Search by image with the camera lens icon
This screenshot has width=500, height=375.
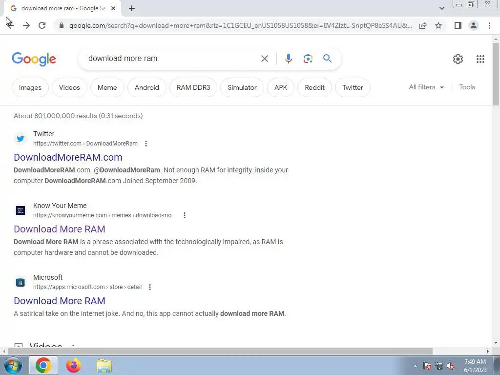pyautogui.click(x=308, y=59)
